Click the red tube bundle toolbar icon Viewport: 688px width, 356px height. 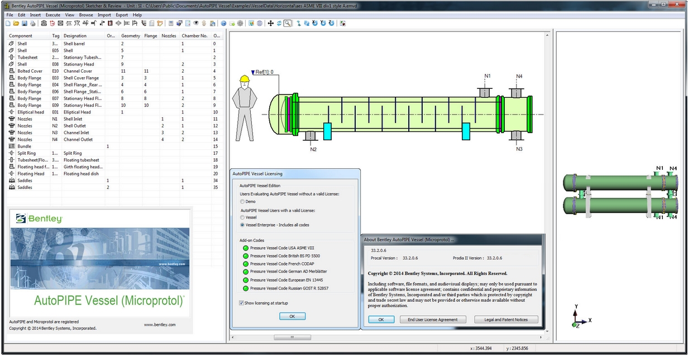click(x=110, y=23)
